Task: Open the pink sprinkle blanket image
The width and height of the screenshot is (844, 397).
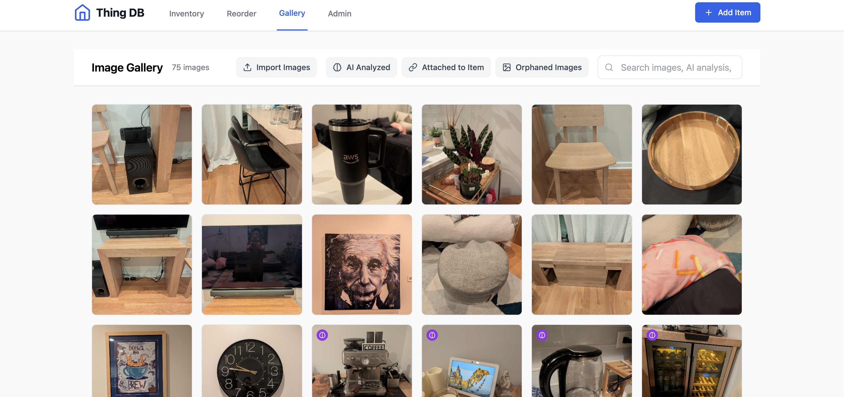Action: click(692, 265)
